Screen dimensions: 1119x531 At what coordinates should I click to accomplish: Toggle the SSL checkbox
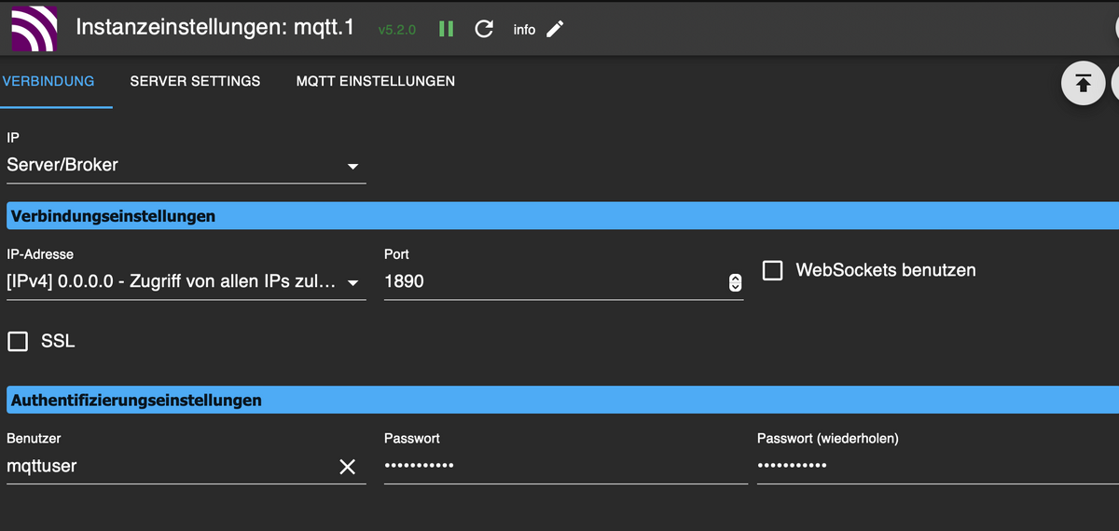[x=18, y=341]
